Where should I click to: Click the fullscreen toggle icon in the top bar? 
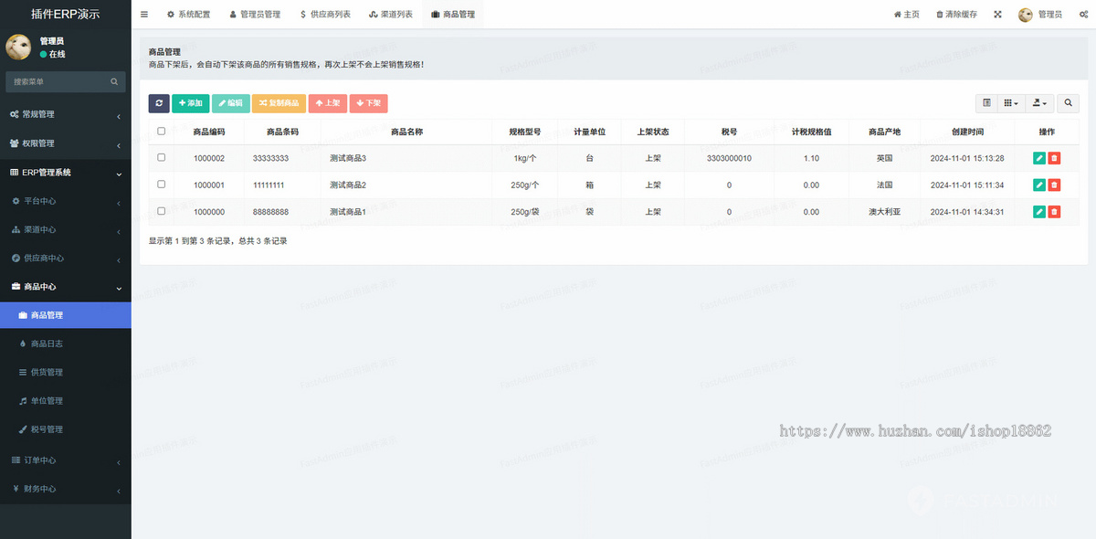point(997,14)
